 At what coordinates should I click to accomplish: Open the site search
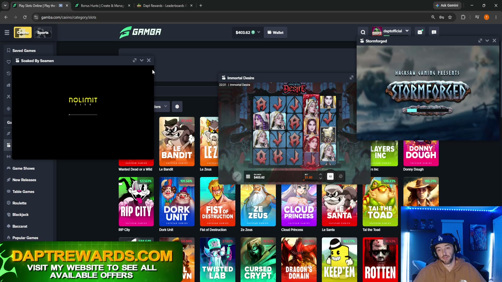pyautogui.click(x=363, y=32)
